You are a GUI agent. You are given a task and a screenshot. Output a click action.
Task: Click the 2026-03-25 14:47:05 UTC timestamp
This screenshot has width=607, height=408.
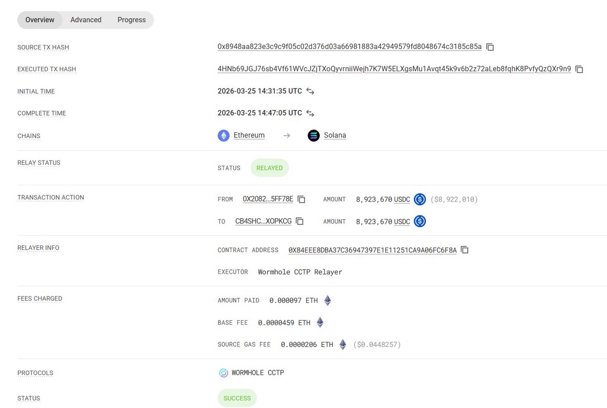coord(259,113)
